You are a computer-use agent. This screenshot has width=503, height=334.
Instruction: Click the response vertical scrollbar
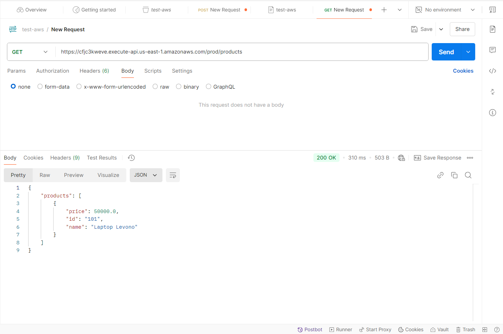(473, 253)
